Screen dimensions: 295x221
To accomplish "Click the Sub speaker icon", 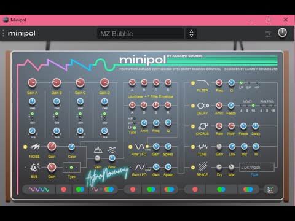I will coord(35,167).
